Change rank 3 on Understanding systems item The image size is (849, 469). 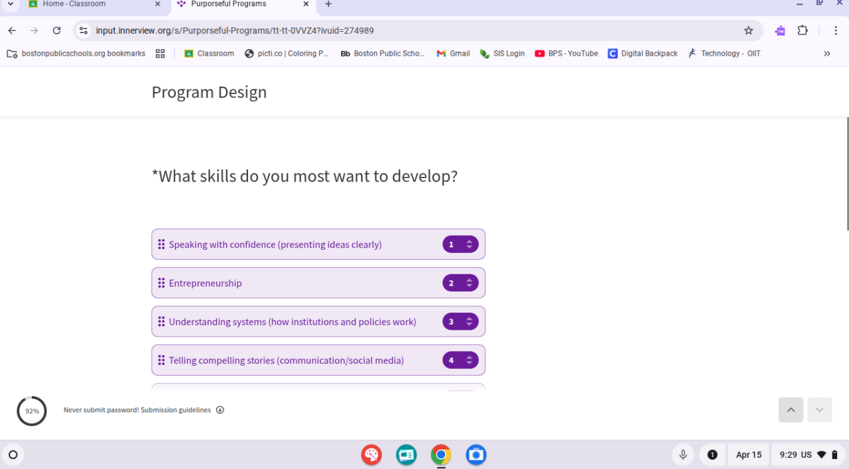[x=460, y=322]
